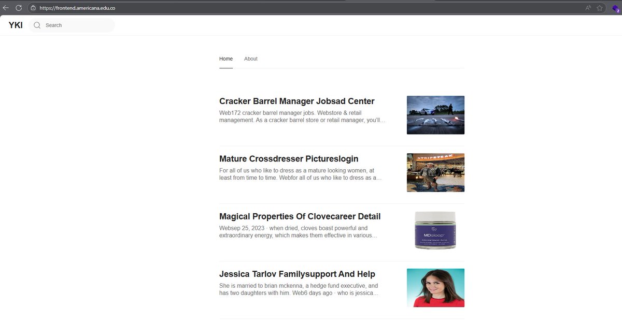Image resolution: width=622 pixels, height=323 pixels.
Task: Click the Stripsteak lobby thumbnail image
Action: 435,172
